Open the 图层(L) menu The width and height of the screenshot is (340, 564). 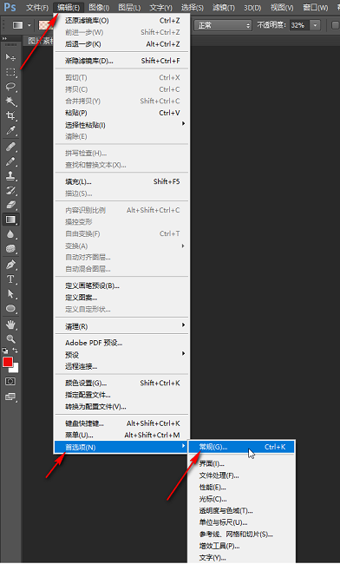[129, 8]
